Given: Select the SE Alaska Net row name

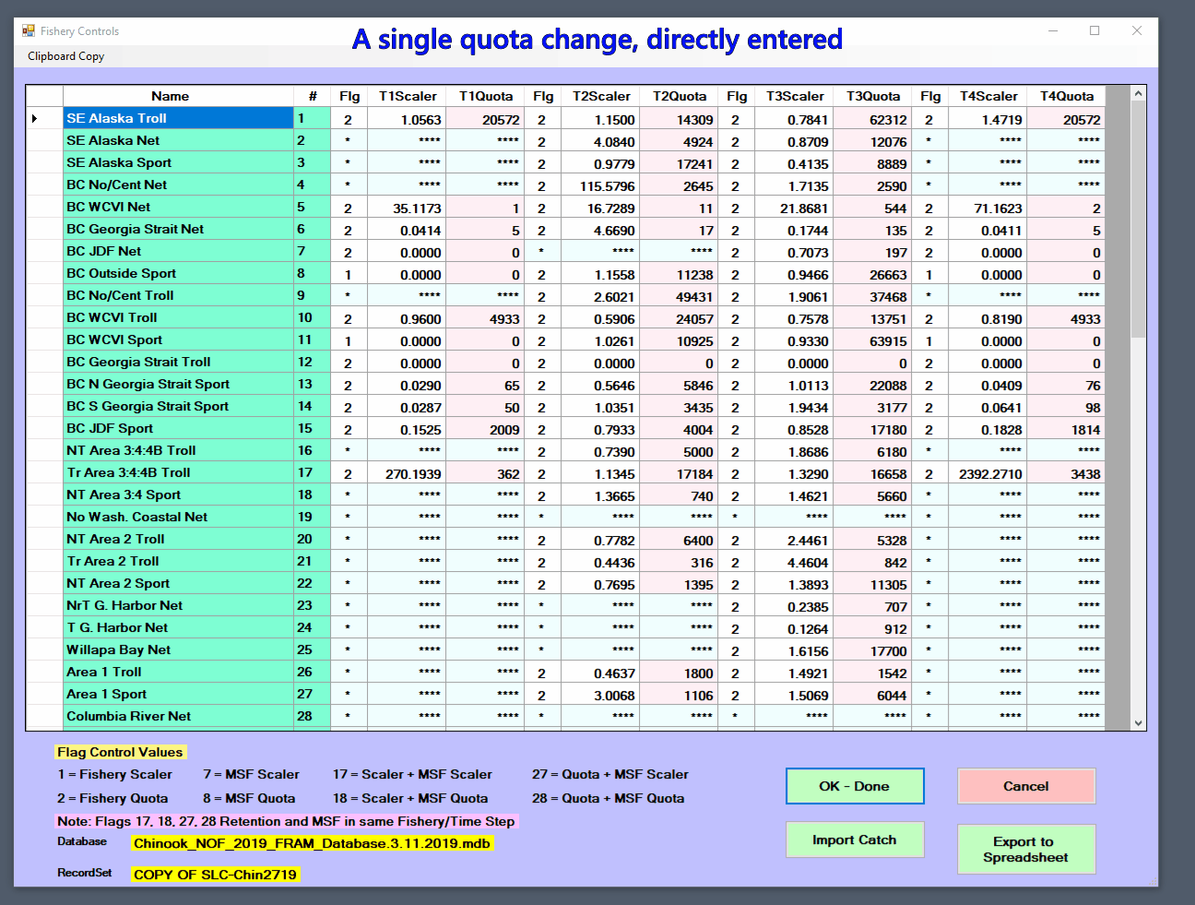Looking at the screenshot, I should [x=178, y=140].
